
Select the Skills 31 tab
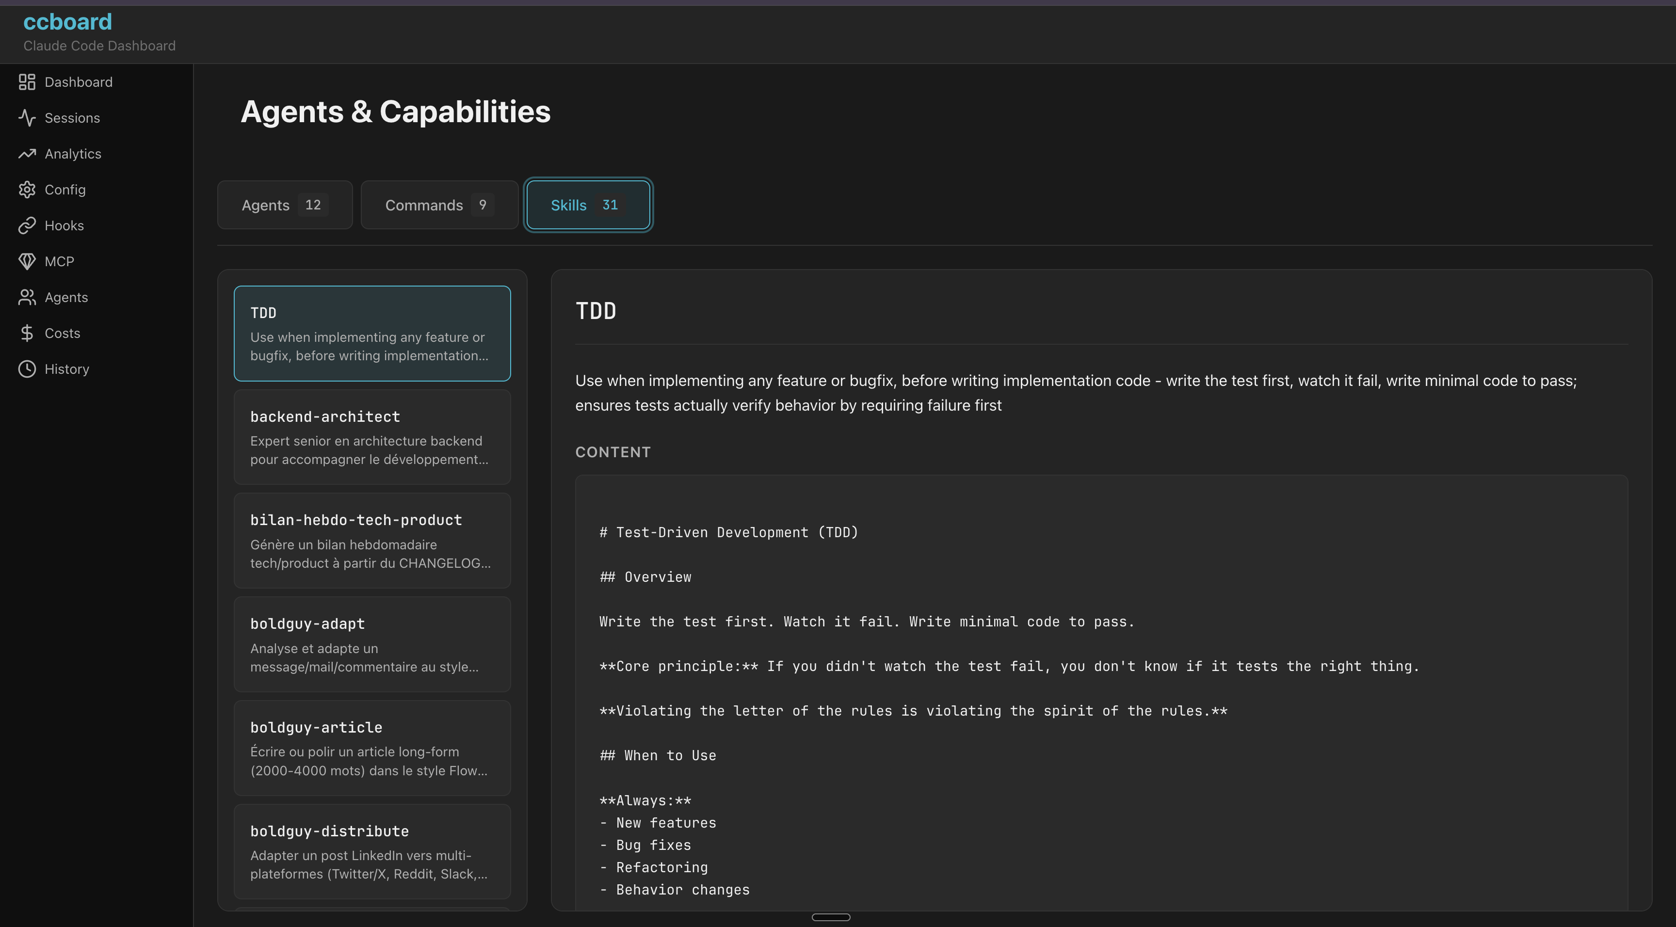coord(587,205)
